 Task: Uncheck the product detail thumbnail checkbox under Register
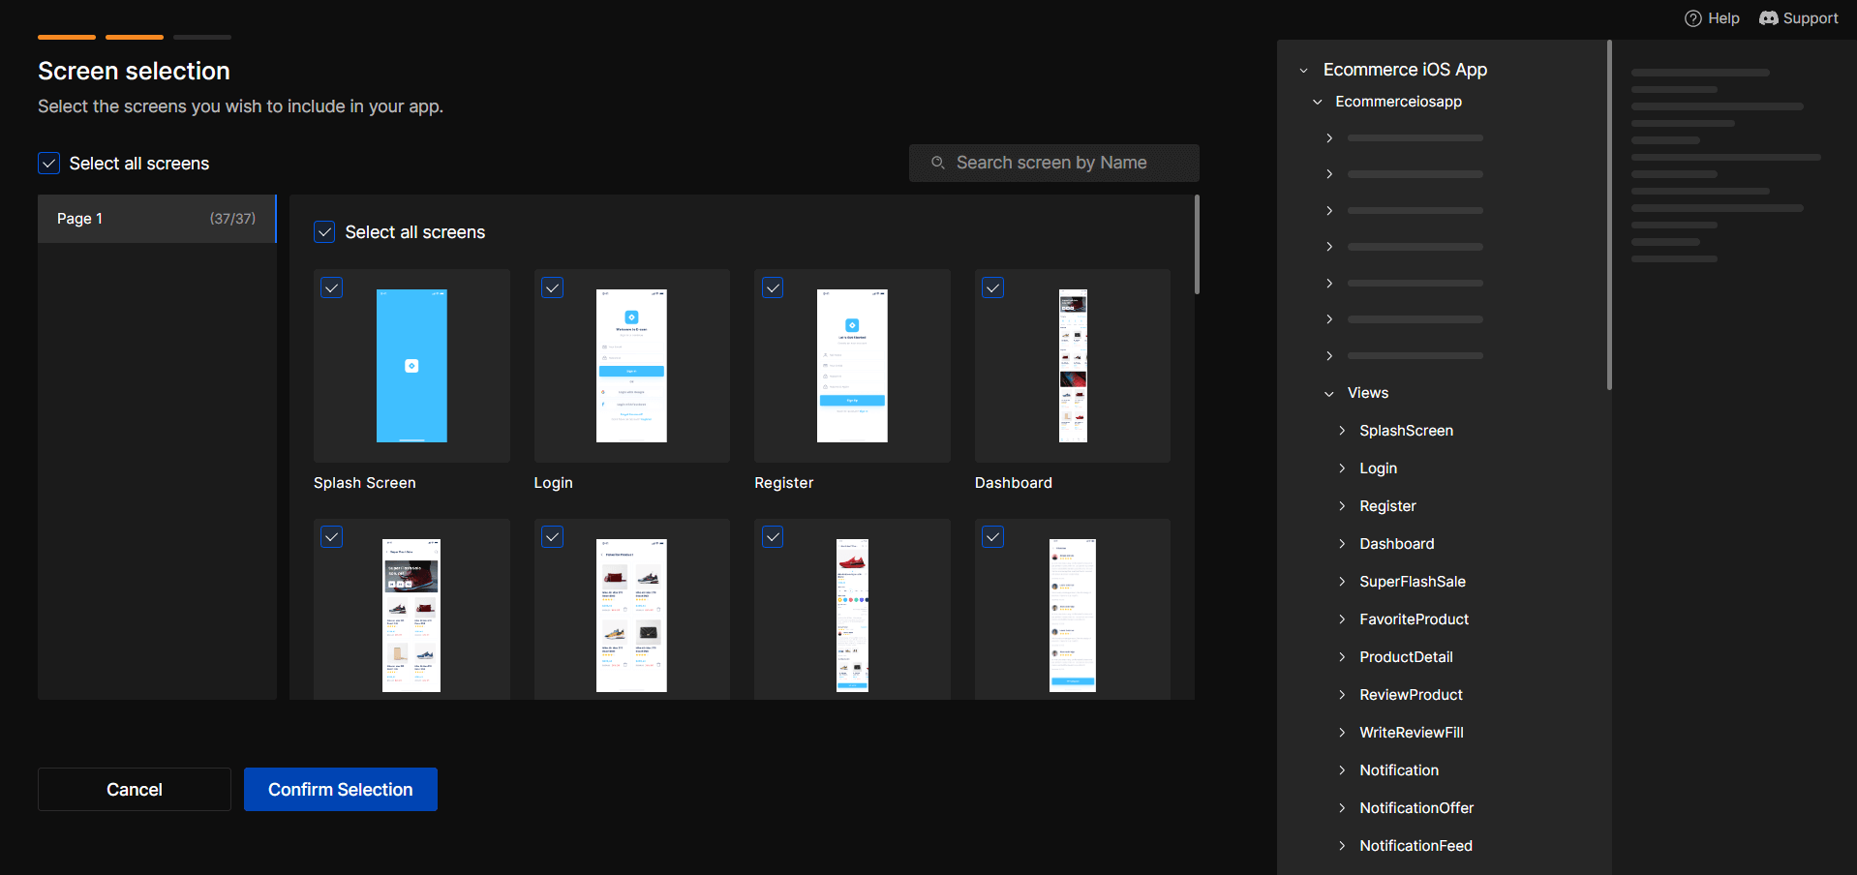pyautogui.click(x=773, y=536)
